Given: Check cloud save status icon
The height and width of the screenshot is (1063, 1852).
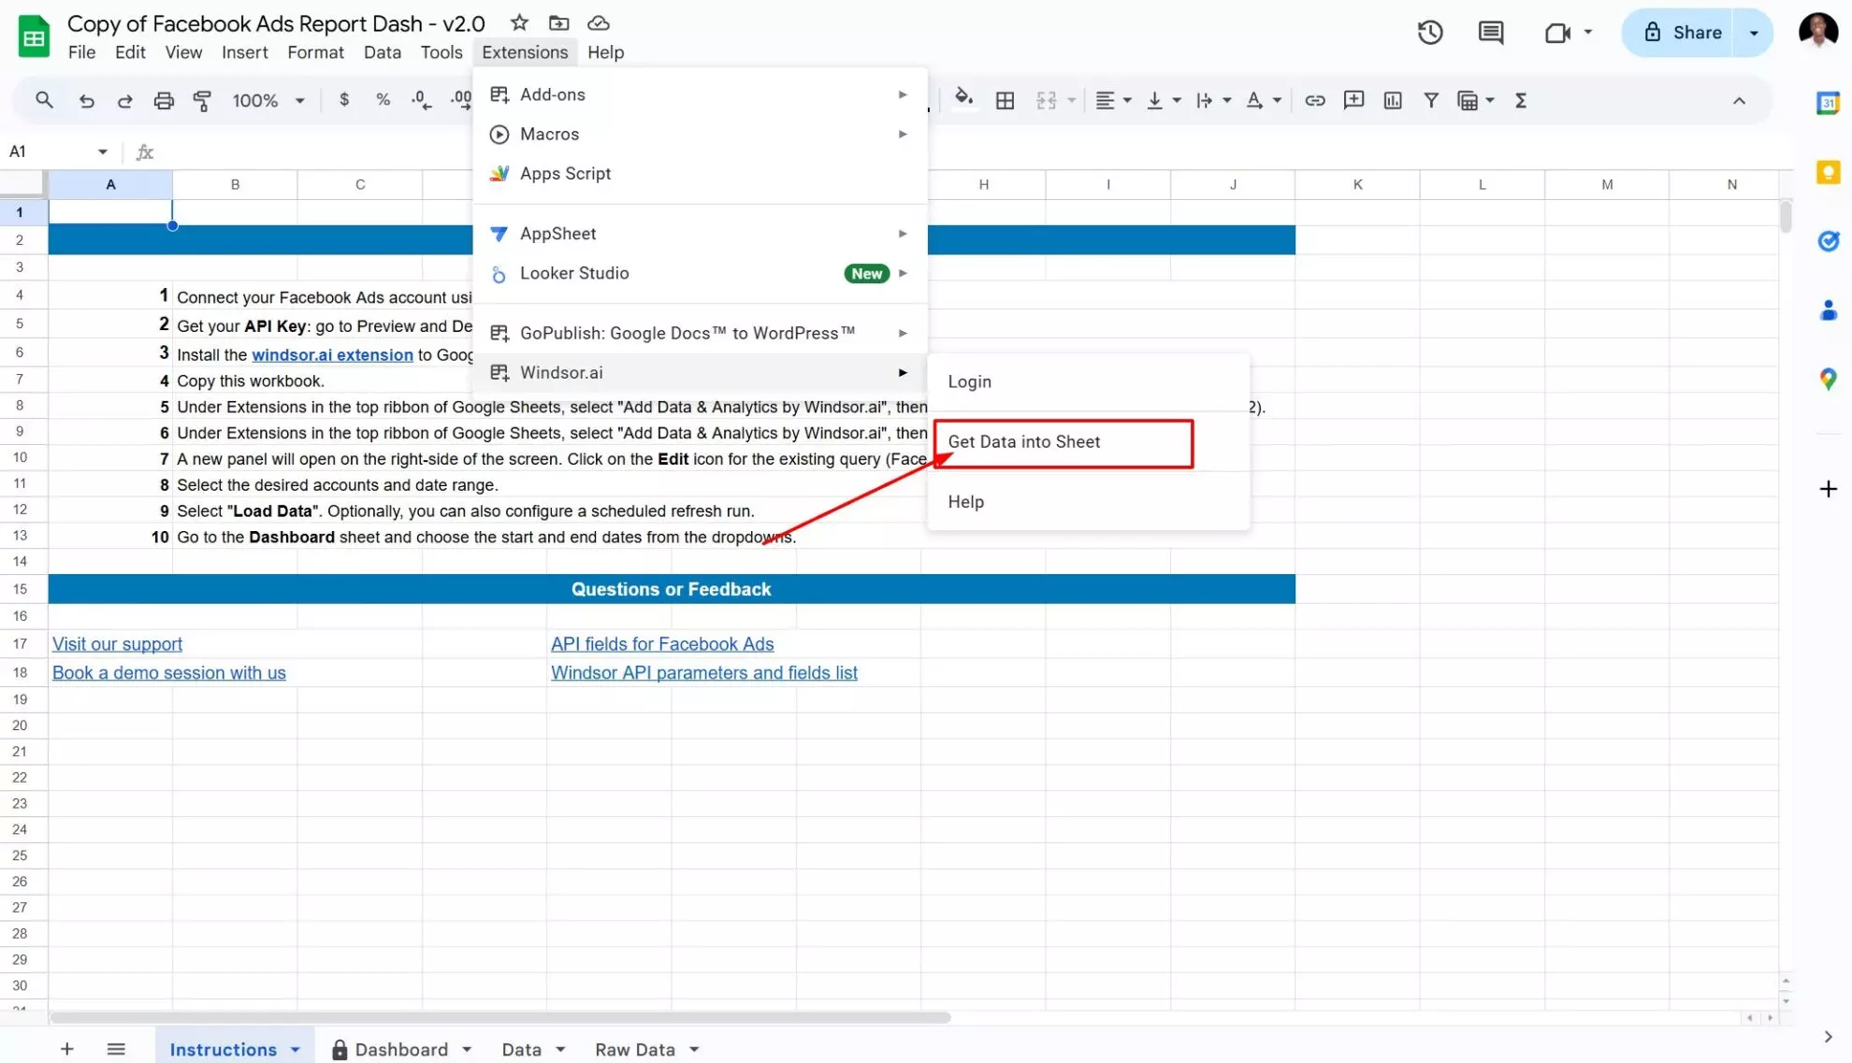Looking at the screenshot, I should pyautogui.click(x=599, y=22).
